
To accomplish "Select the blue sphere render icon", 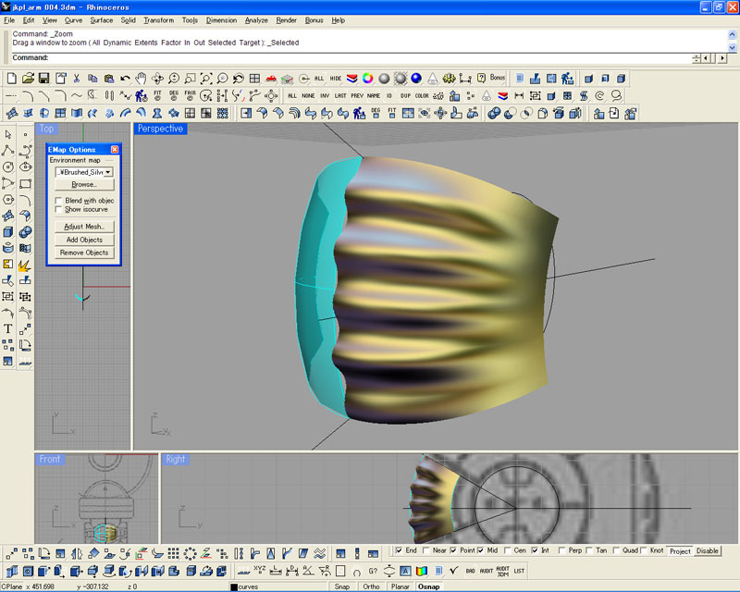I will point(416,79).
